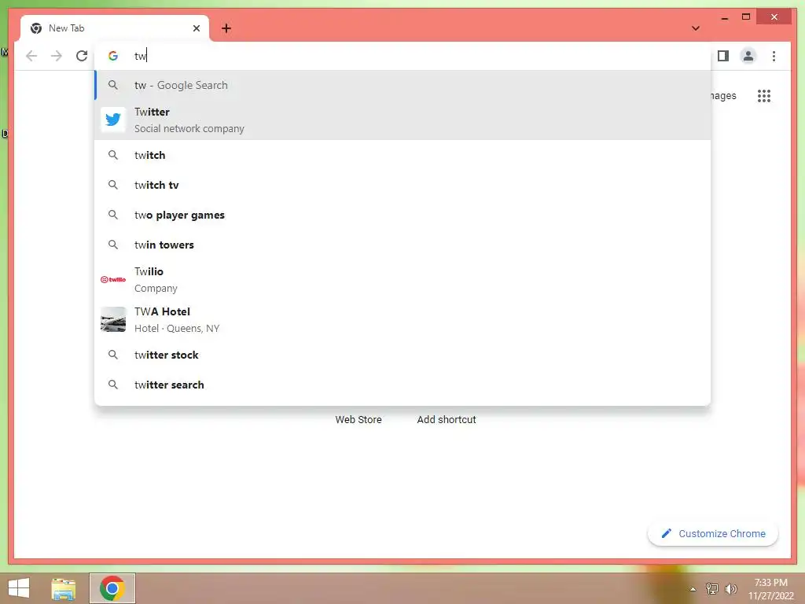The image size is (805, 604).
Task: Select 'two player games' suggestion
Action: [402, 215]
